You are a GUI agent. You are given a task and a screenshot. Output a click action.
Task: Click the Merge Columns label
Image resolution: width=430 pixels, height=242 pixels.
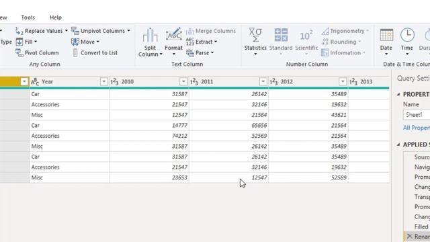tap(216, 31)
